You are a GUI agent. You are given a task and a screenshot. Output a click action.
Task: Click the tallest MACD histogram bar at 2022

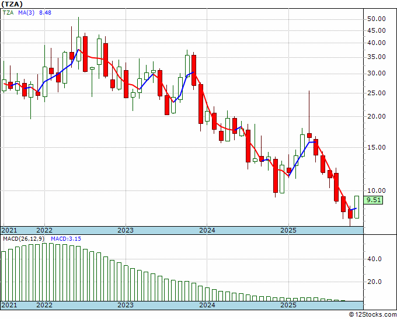click(x=44, y=272)
